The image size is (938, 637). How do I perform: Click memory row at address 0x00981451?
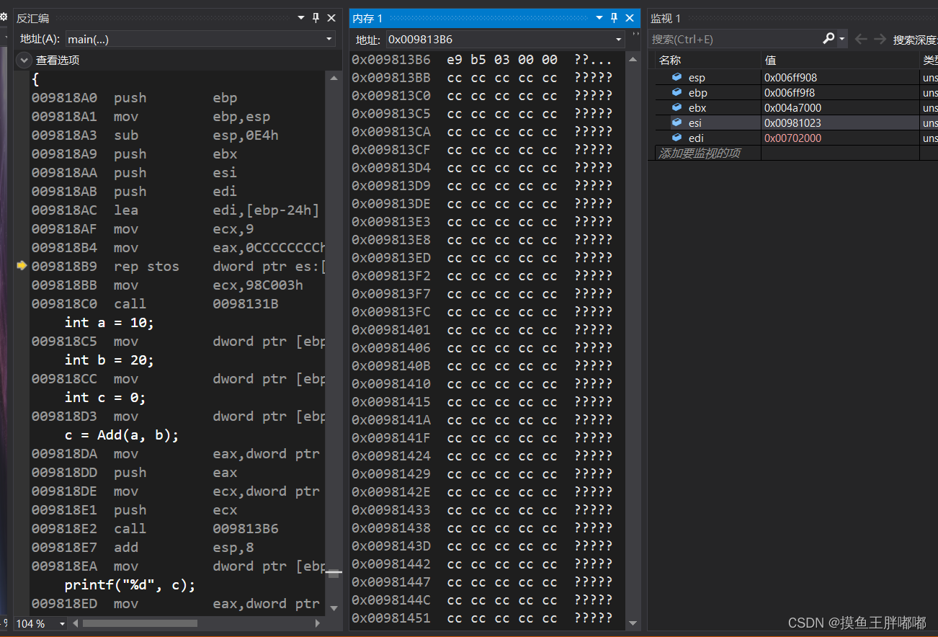point(482,618)
